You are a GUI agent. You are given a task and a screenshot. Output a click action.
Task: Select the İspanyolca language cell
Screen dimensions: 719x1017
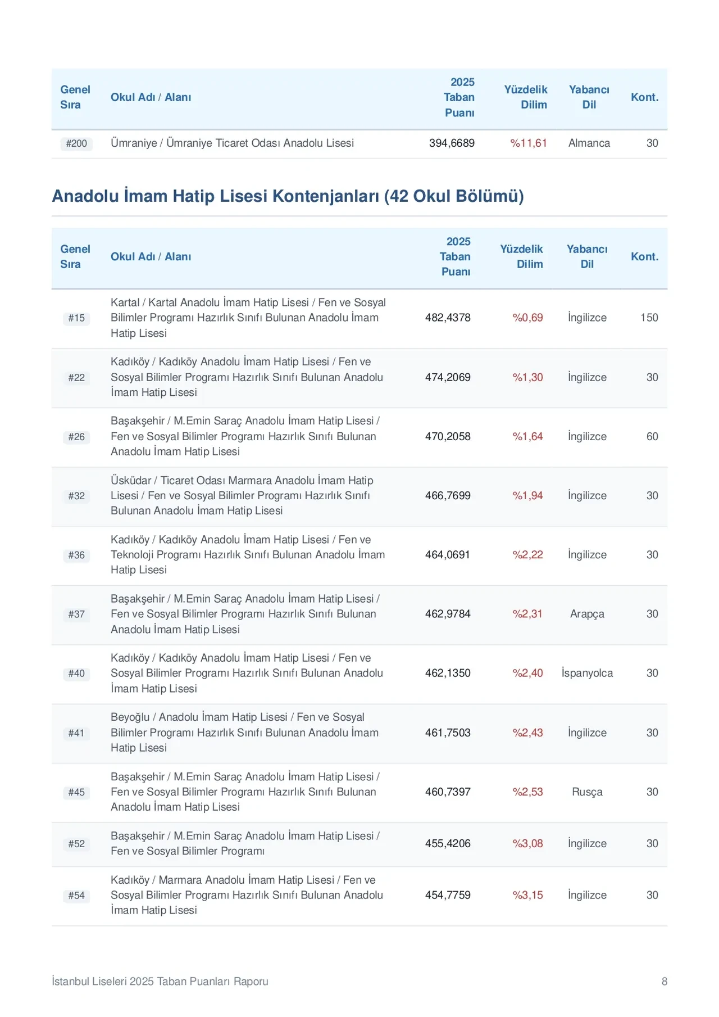(x=587, y=673)
